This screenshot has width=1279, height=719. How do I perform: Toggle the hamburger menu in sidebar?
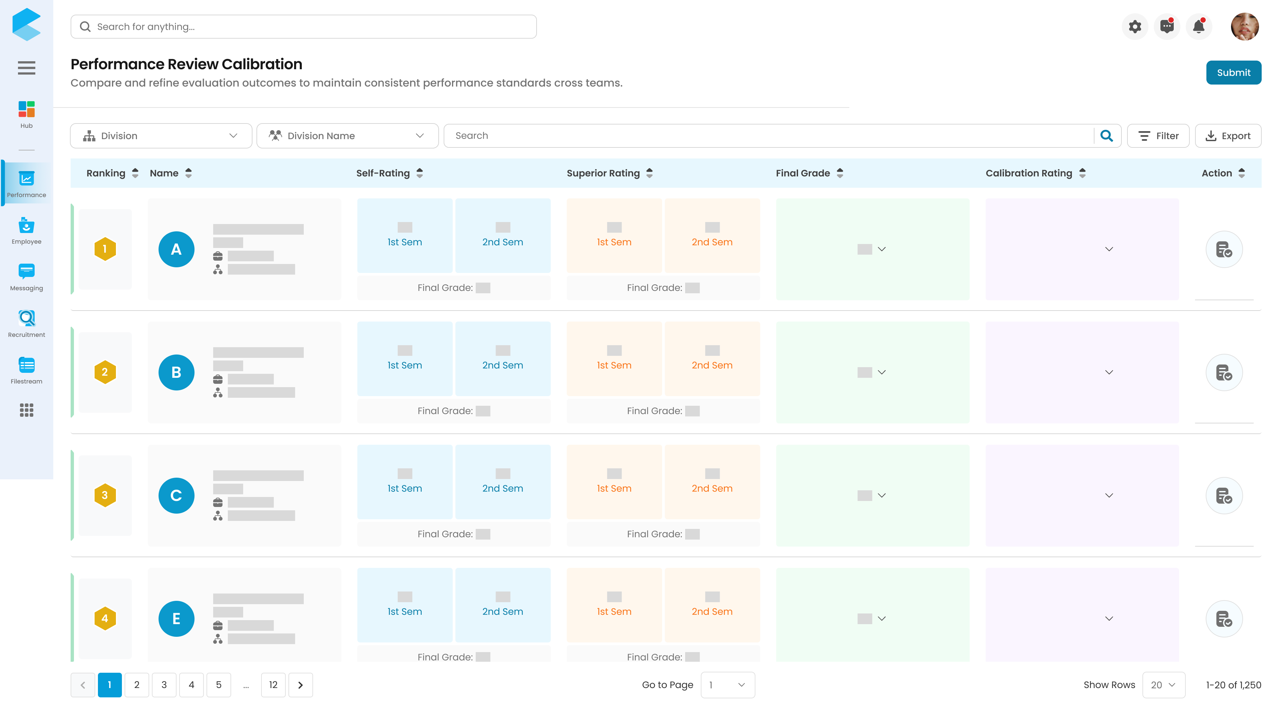tap(26, 68)
